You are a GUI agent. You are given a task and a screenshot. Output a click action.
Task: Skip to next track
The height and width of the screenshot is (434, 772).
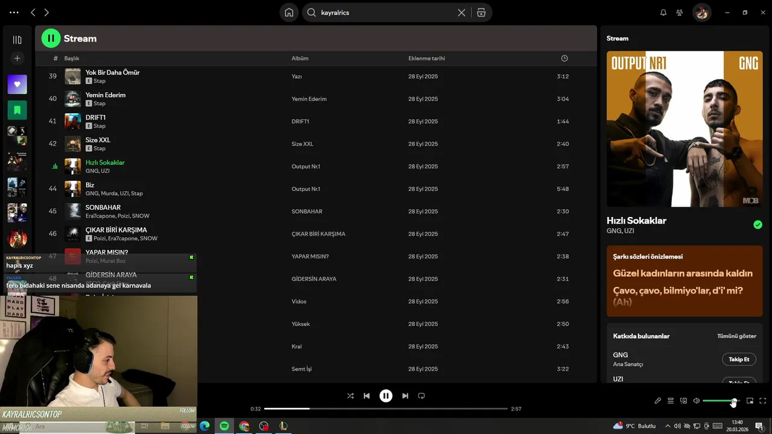[x=405, y=396]
